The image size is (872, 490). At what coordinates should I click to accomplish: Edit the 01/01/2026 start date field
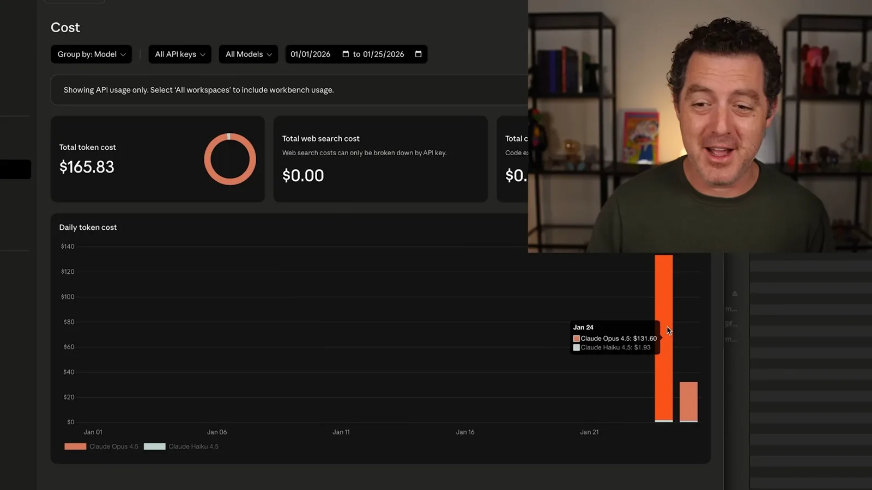(311, 54)
